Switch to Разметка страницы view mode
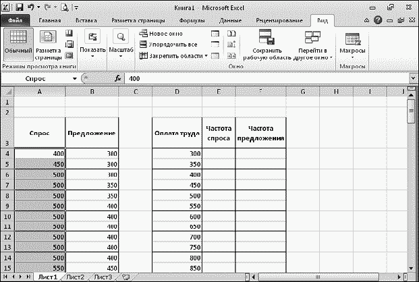The height and width of the screenshot is (282, 419). pyautogui.click(x=49, y=43)
